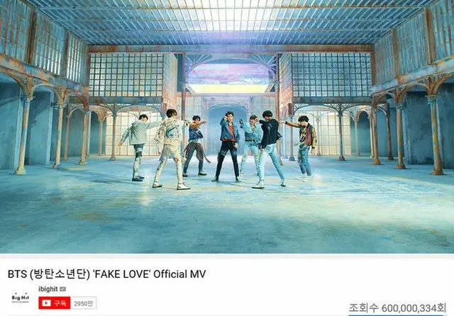Click the 조회수 600,000,334회 view count
Viewport: 454px width, 316px height.
coord(397,308)
